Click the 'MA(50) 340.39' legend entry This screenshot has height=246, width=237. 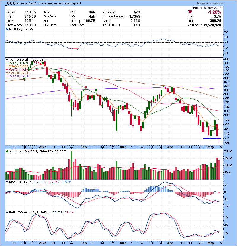pos(18,69)
